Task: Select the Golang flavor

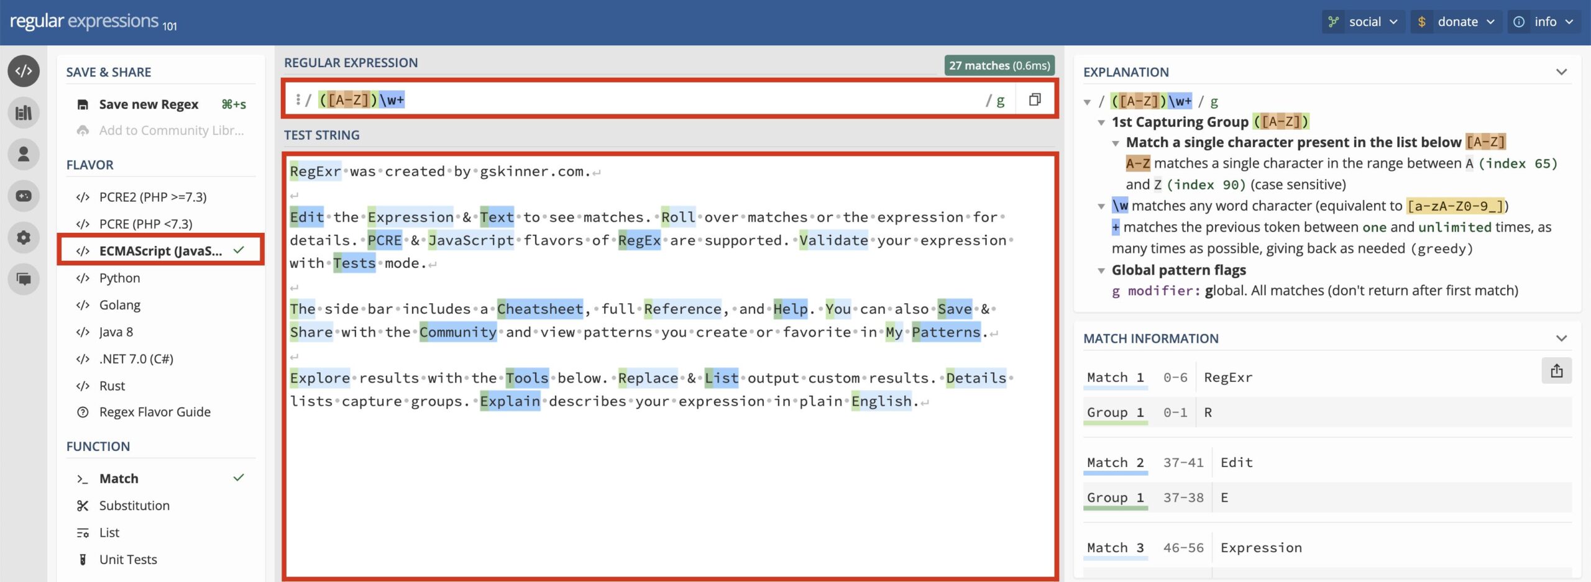Action: point(119,305)
